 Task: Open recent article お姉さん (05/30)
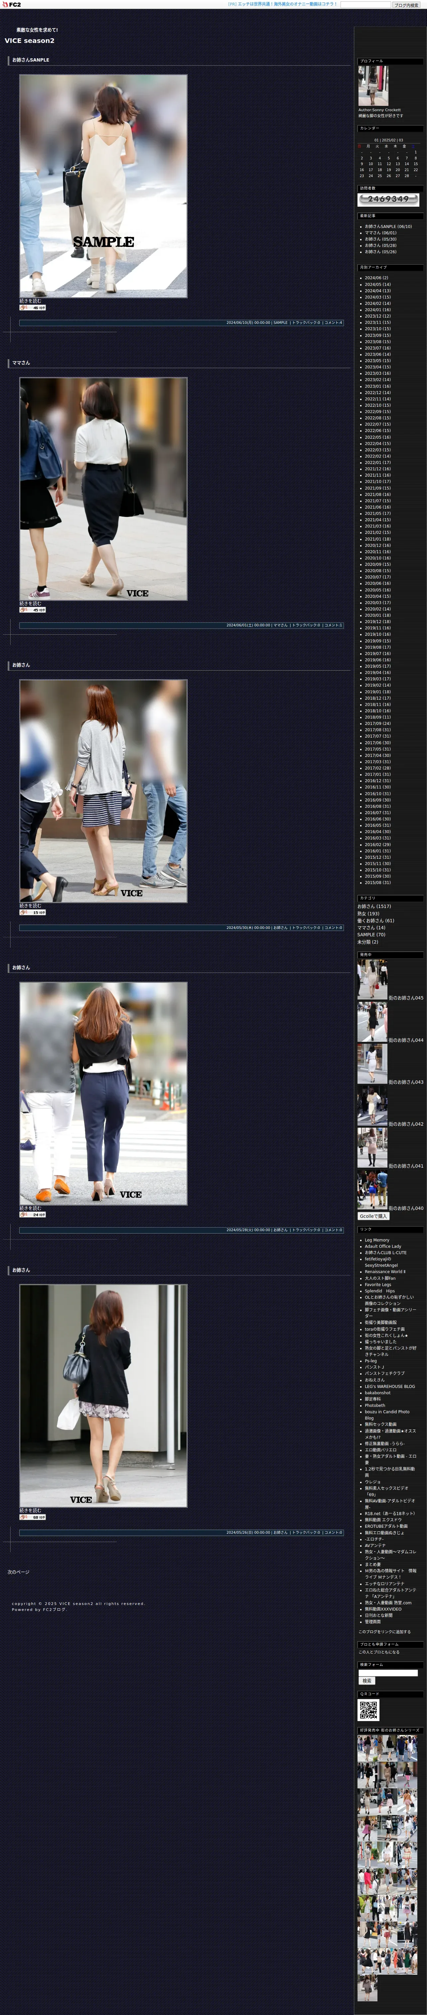pyautogui.click(x=381, y=239)
